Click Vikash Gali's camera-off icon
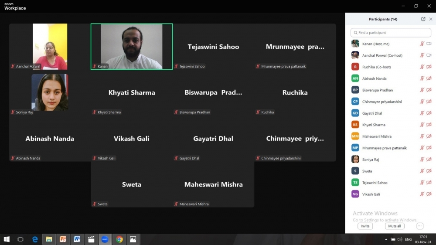Viewport: 436px width, 245px height. 429,194
